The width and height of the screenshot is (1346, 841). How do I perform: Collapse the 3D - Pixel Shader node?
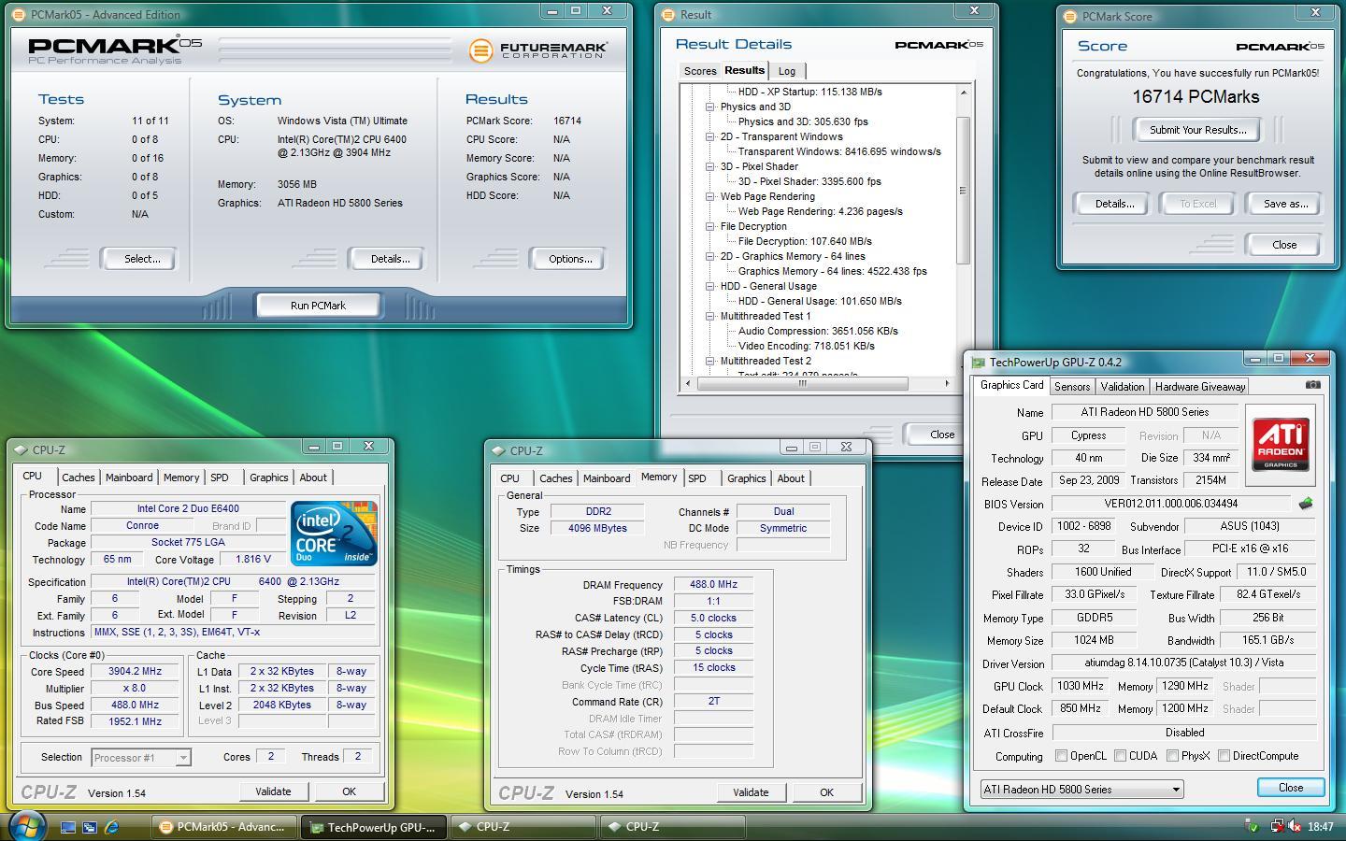click(710, 166)
